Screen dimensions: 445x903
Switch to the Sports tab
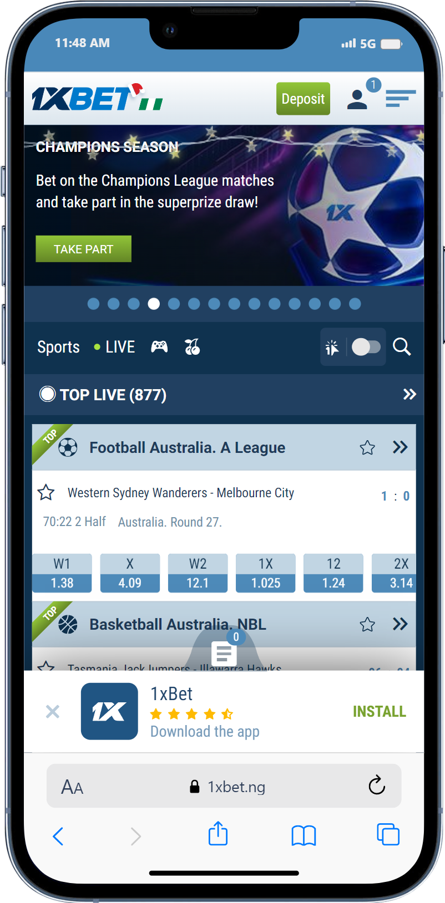tap(58, 347)
